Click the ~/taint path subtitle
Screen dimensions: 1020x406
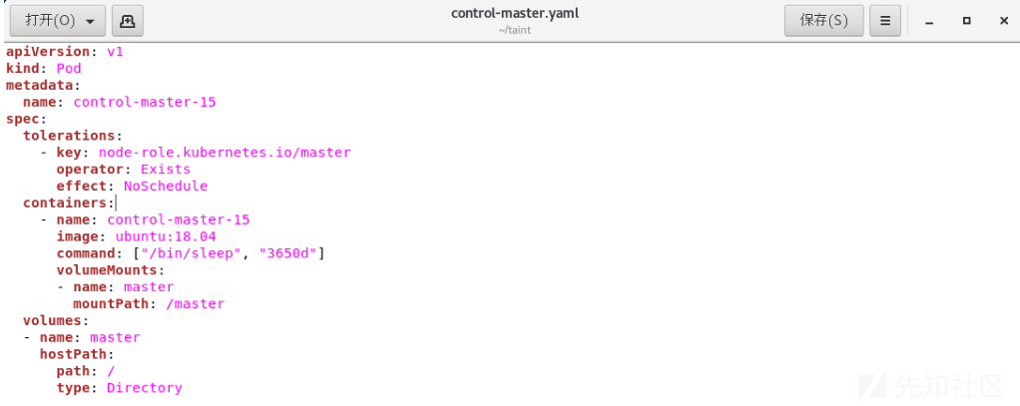click(x=515, y=30)
